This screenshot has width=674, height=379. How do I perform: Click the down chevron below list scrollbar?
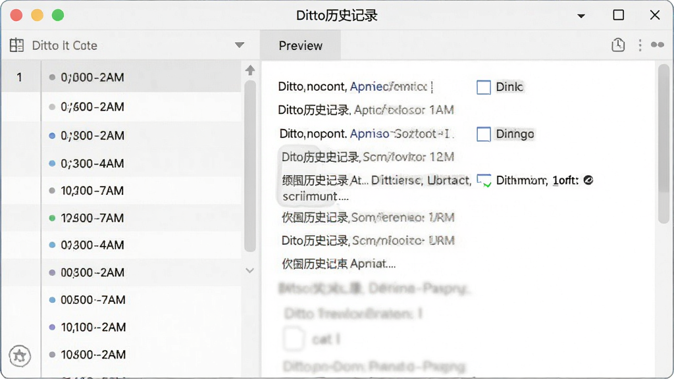click(x=249, y=270)
